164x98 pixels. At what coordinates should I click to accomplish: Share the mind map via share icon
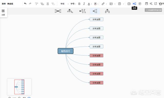click(151, 4)
